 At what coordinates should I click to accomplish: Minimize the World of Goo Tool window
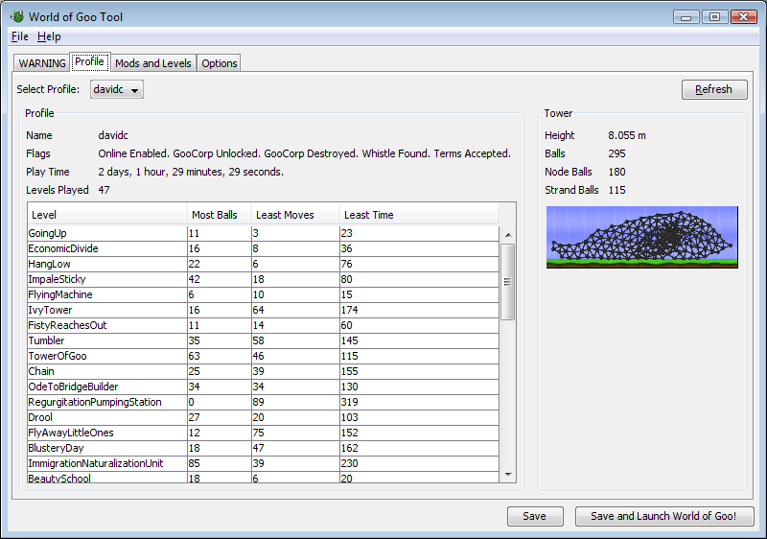click(x=686, y=17)
